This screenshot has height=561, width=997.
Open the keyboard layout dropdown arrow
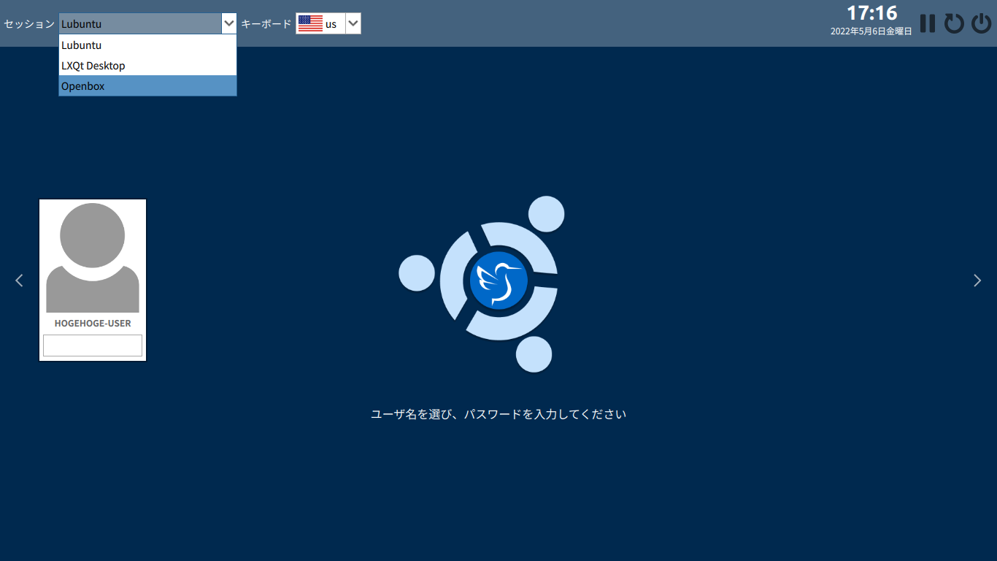click(x=353, y=23)
